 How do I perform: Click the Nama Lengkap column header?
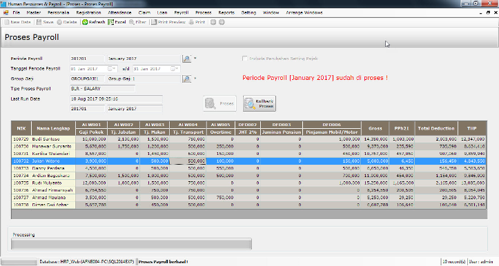click(x=53, y=128)
